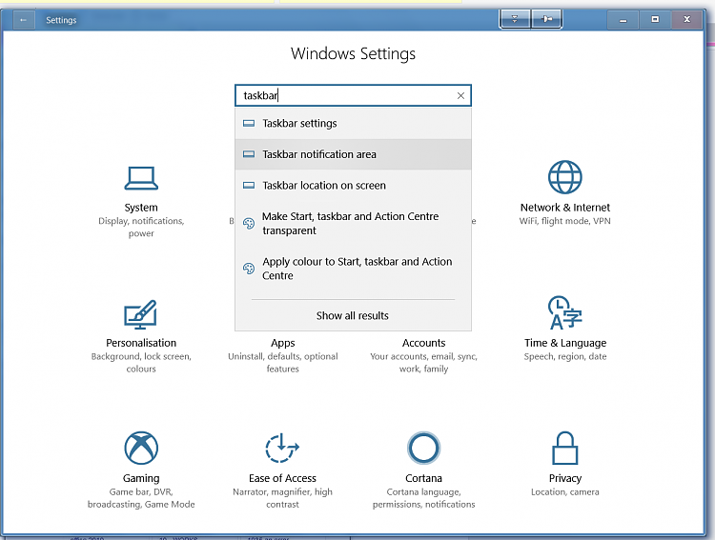This screenshot has height=540, width=715.
Task: Click the Time & Language title
Action: click(x=565, y=343)
